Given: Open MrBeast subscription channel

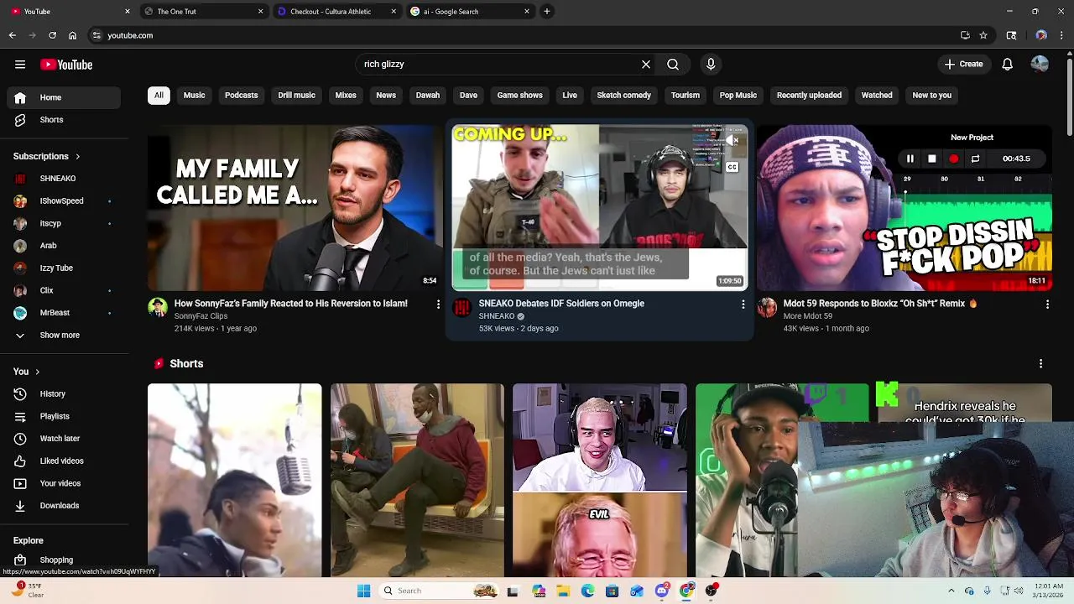Looking at the screenshot, I should pos(55,313).
